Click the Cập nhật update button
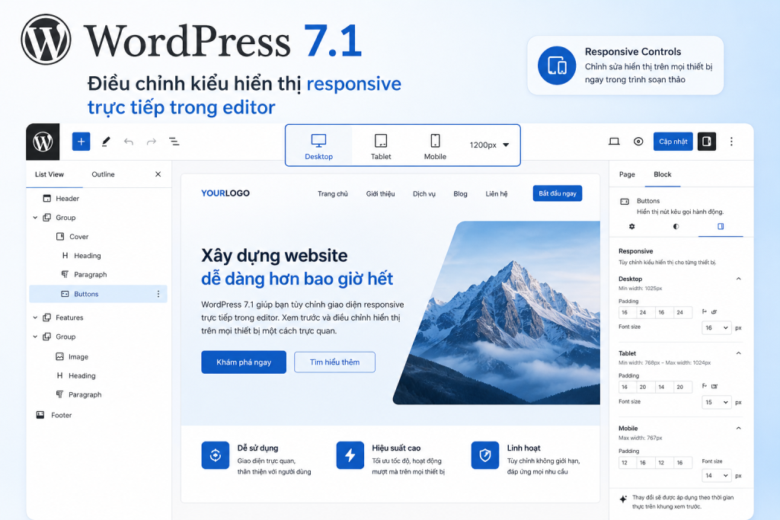Viewport: 780px width, 520px height. click(x=673, y=142)
